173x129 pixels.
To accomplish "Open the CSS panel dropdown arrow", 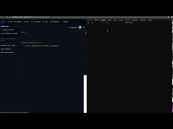I will [x=85, y=34].
